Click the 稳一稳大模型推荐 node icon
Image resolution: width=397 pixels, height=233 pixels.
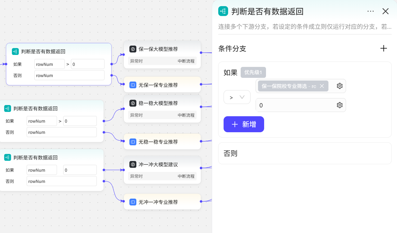tap(133, 103)
